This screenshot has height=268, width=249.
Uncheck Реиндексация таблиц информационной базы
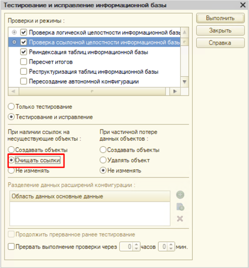[x=24, y=52]
